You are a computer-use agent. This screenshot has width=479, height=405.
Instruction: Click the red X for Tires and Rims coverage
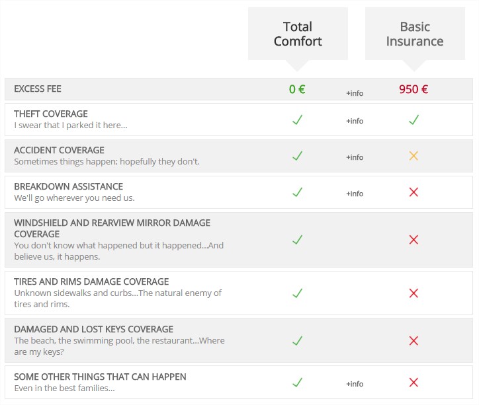pos(414,293)
